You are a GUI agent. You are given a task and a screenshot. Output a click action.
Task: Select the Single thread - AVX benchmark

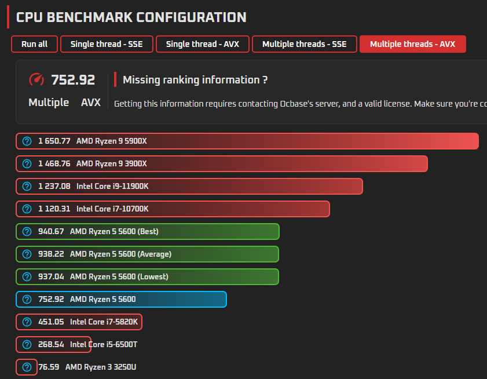[x=203, y=44]
